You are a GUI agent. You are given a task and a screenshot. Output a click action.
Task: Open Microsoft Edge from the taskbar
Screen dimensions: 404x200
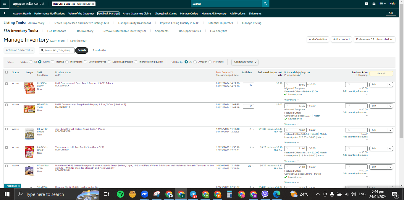[x=277, y=194]
